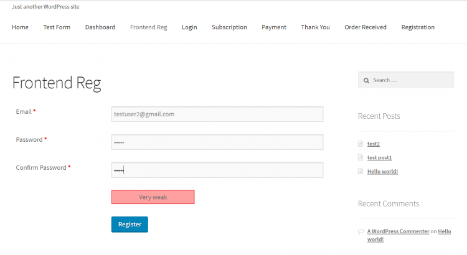The image size is (467, 255).
Task: Click the document icon beside Hello world!
Action: click(361, 171)
